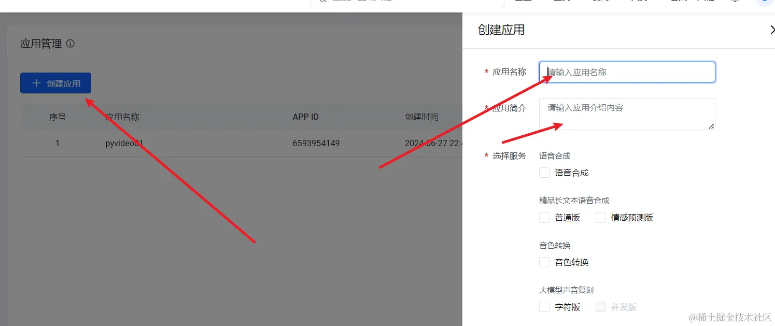Image resolution: width=775 pixels, height=326 pixels.
Task: Click the 大模型声音复刻 section label
Action: [567, 290]
